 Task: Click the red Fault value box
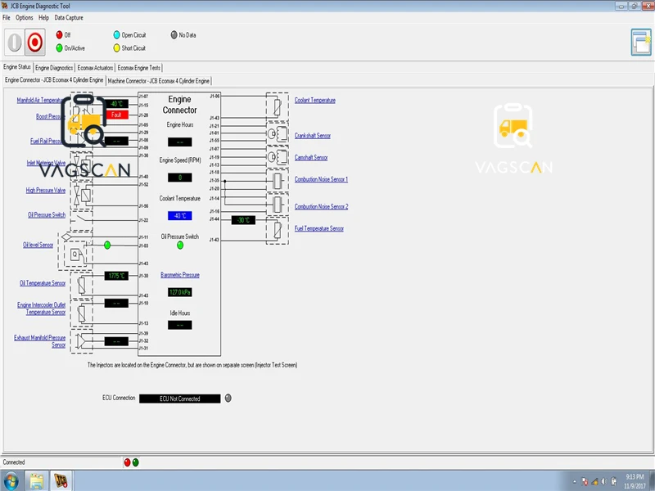[117, 115]
